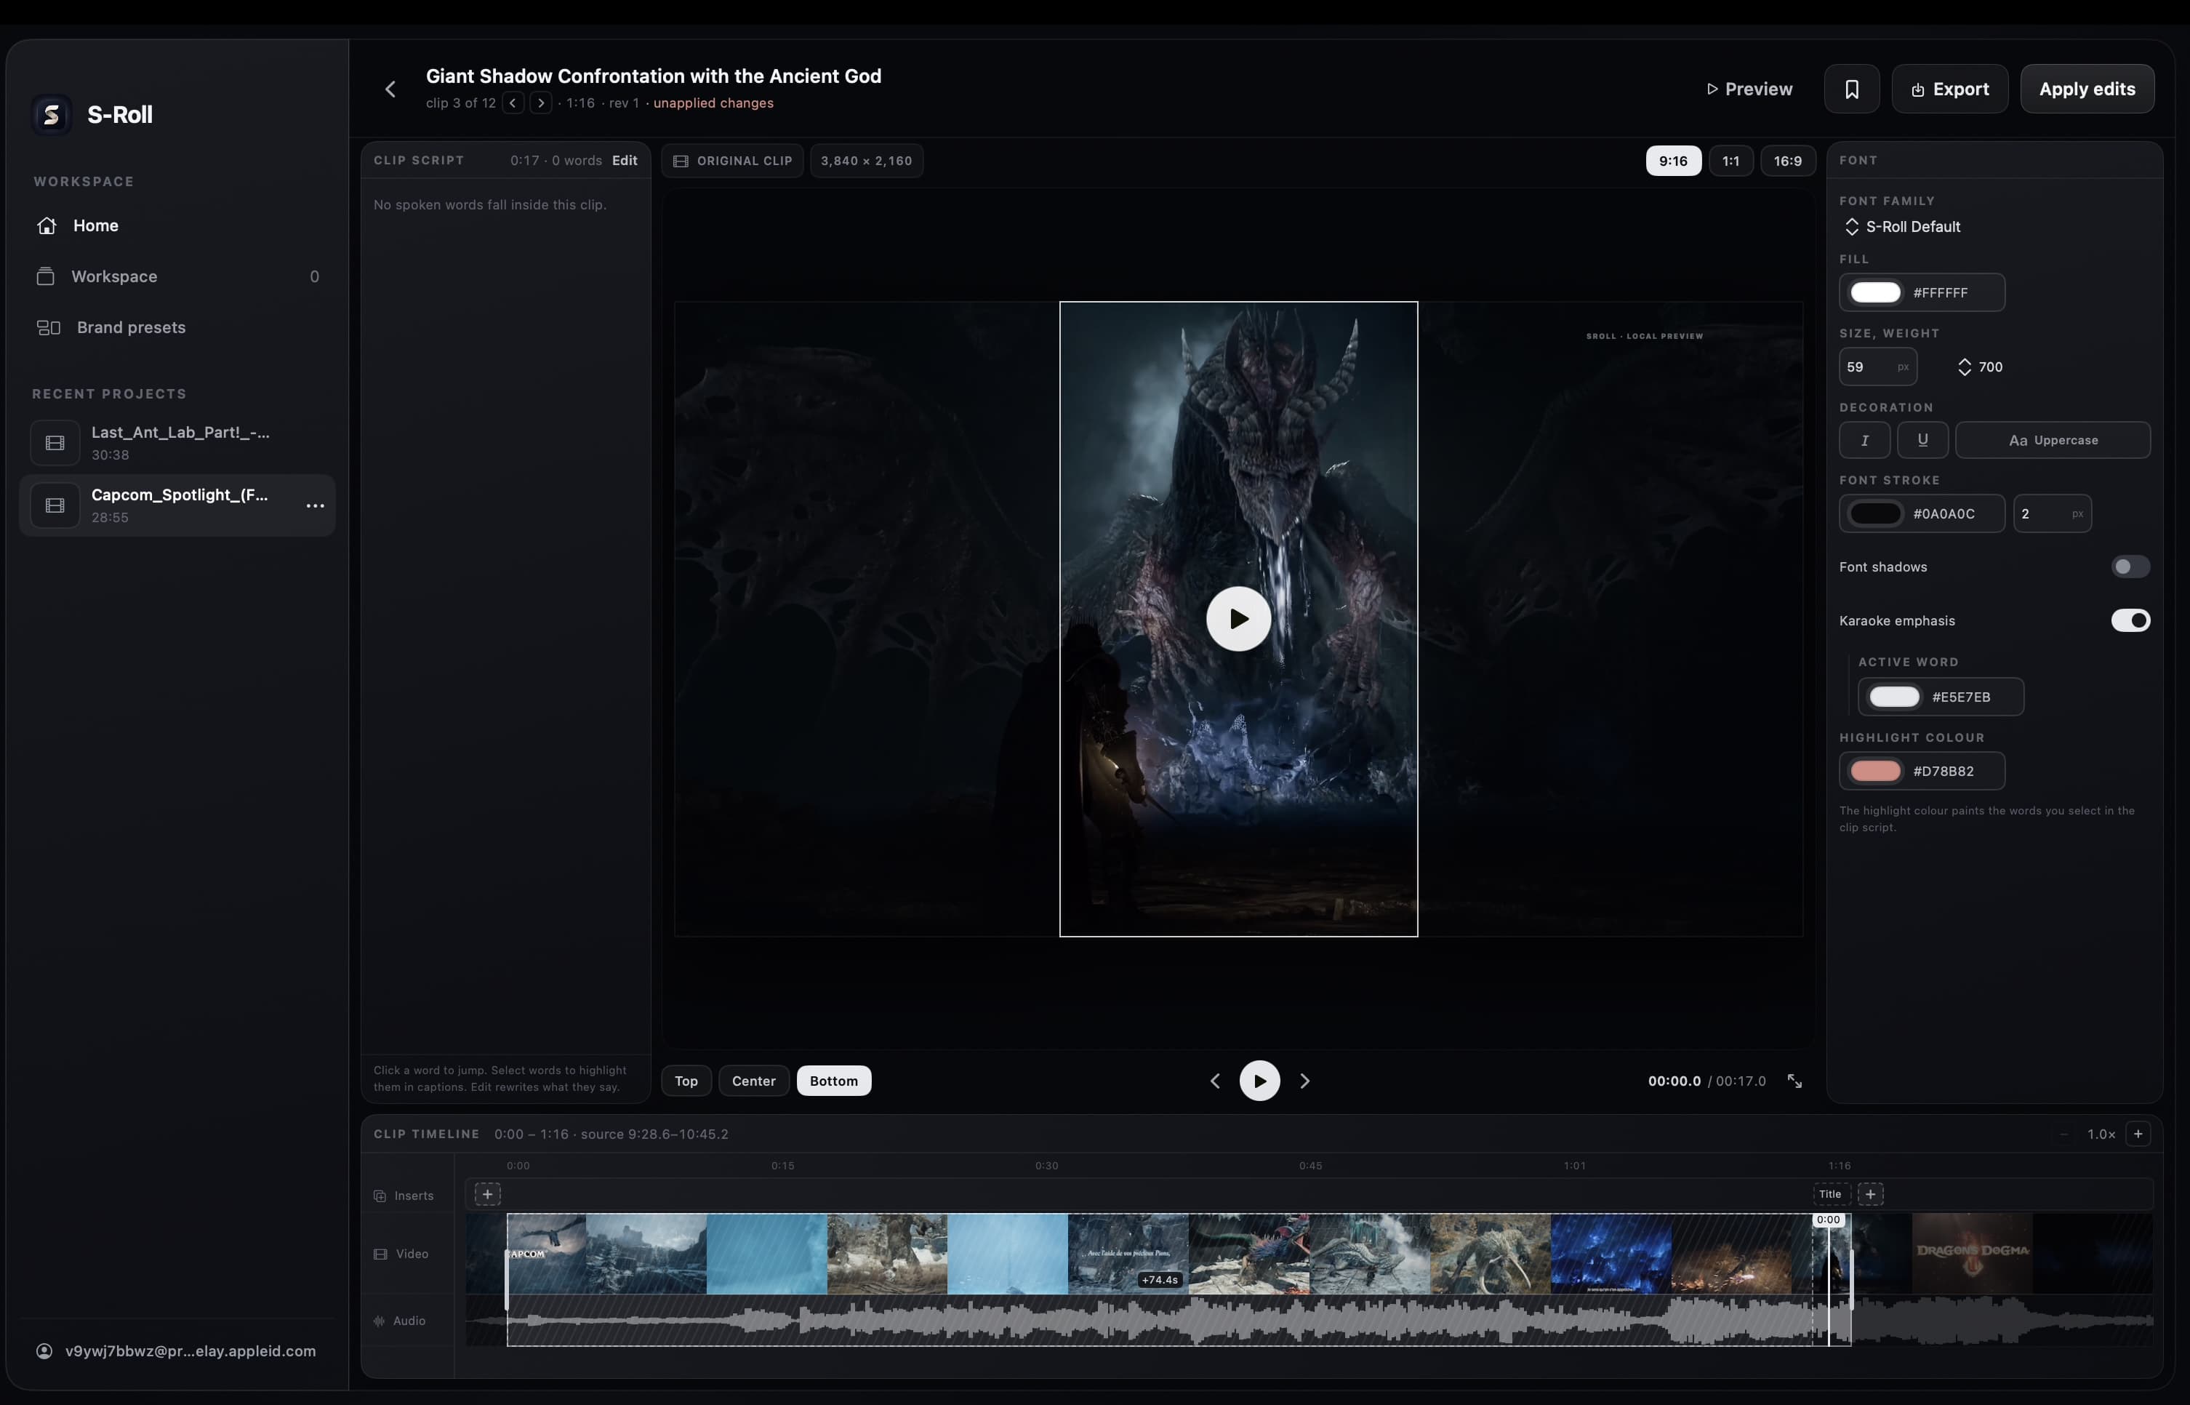
Task: Click the Audio track waveform icon
Action: coord(379,1321)
